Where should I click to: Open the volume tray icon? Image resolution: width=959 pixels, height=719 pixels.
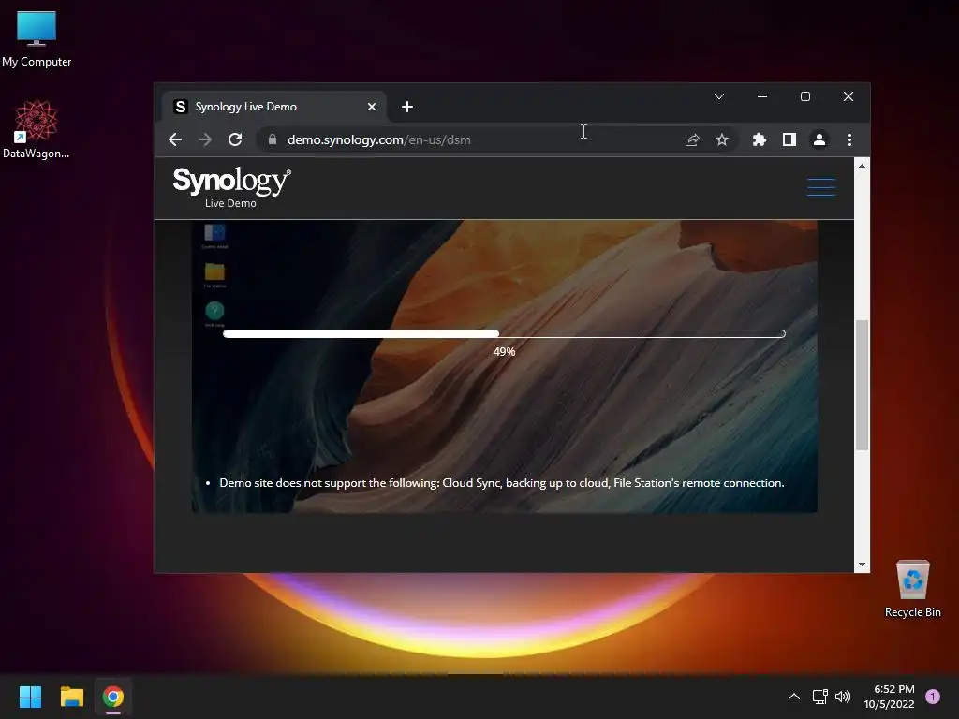[843, 697]
